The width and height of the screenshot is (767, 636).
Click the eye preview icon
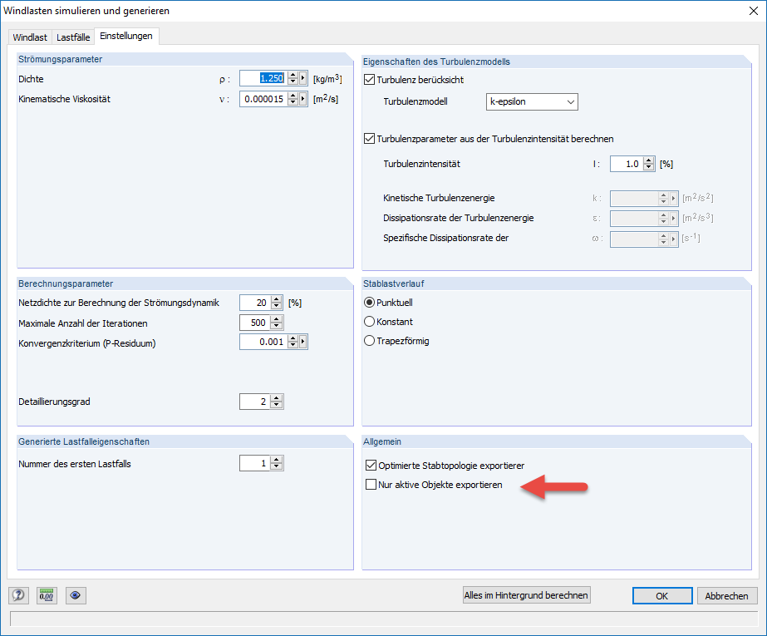pyautogui.click(x=75, y=595)
